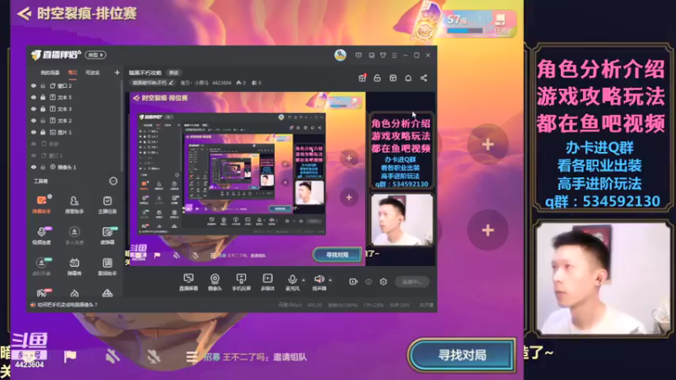Image resolution: width=676 pixels, height=380 pixels.
Task: Click the source list scrollbar
Action: 122,125
